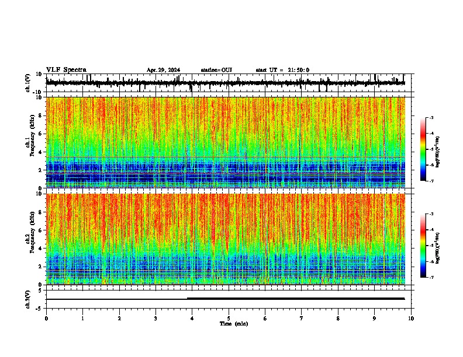Click the ch.2 Frequency (kHz) axis label
The image size is (463, 357).
[30, 232]
